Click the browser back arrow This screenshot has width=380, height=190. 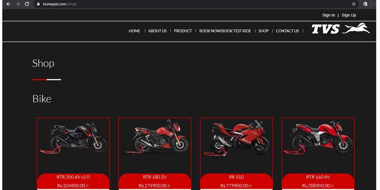coord(8,4)
